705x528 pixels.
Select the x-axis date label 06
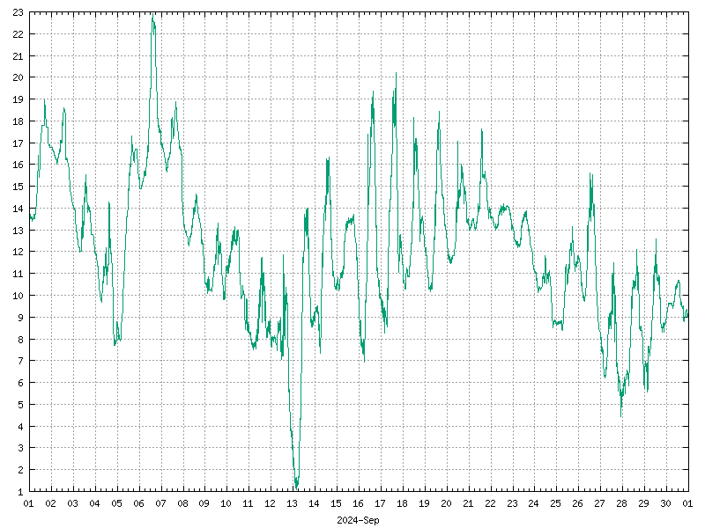click(138, 503)
